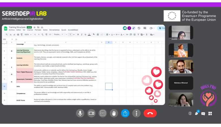Open text wrapping dropdown
Viewport: 221px width, 127px height.
pos(117,34)
